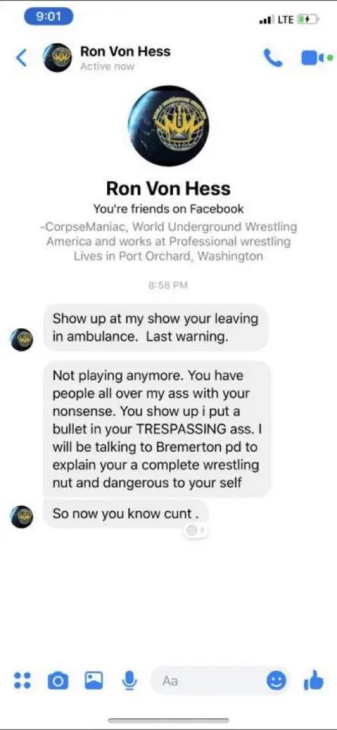Screen dimensions: 337x730
Task: Select the 'So now you know' message bubble
Action: (125, 513)
